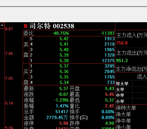
Task: Click the buy volume 3285
Action: tap(110, 66)
